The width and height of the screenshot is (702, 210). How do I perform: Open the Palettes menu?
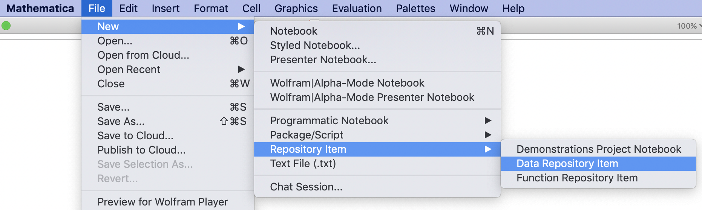tap(415, 8)
